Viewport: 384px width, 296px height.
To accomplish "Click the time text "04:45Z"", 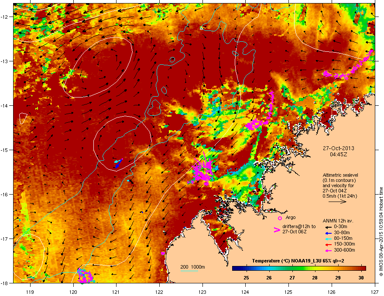I will point(339,155).
